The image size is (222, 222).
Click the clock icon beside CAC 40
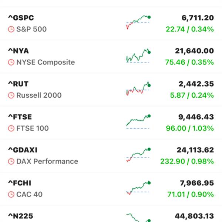(11, 195)
